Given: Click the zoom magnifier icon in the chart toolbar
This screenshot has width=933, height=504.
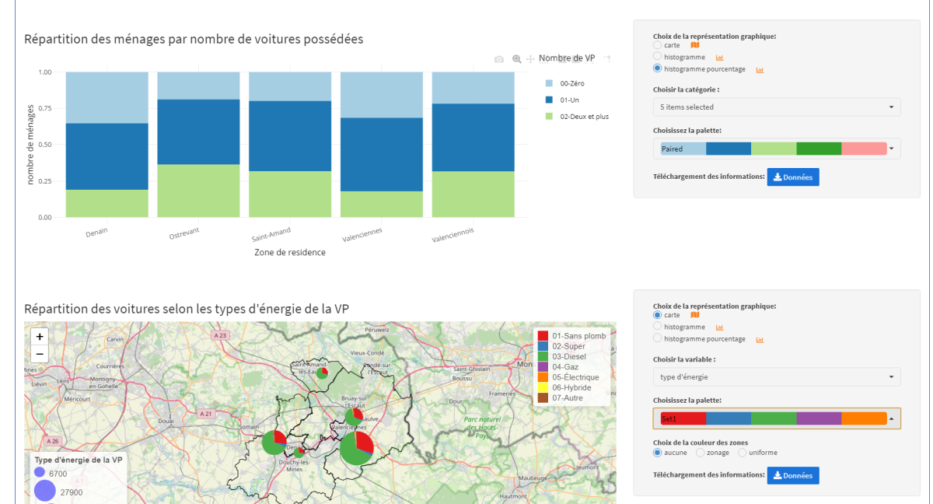Looking at the screenshot, I should (x=516, y=59).
